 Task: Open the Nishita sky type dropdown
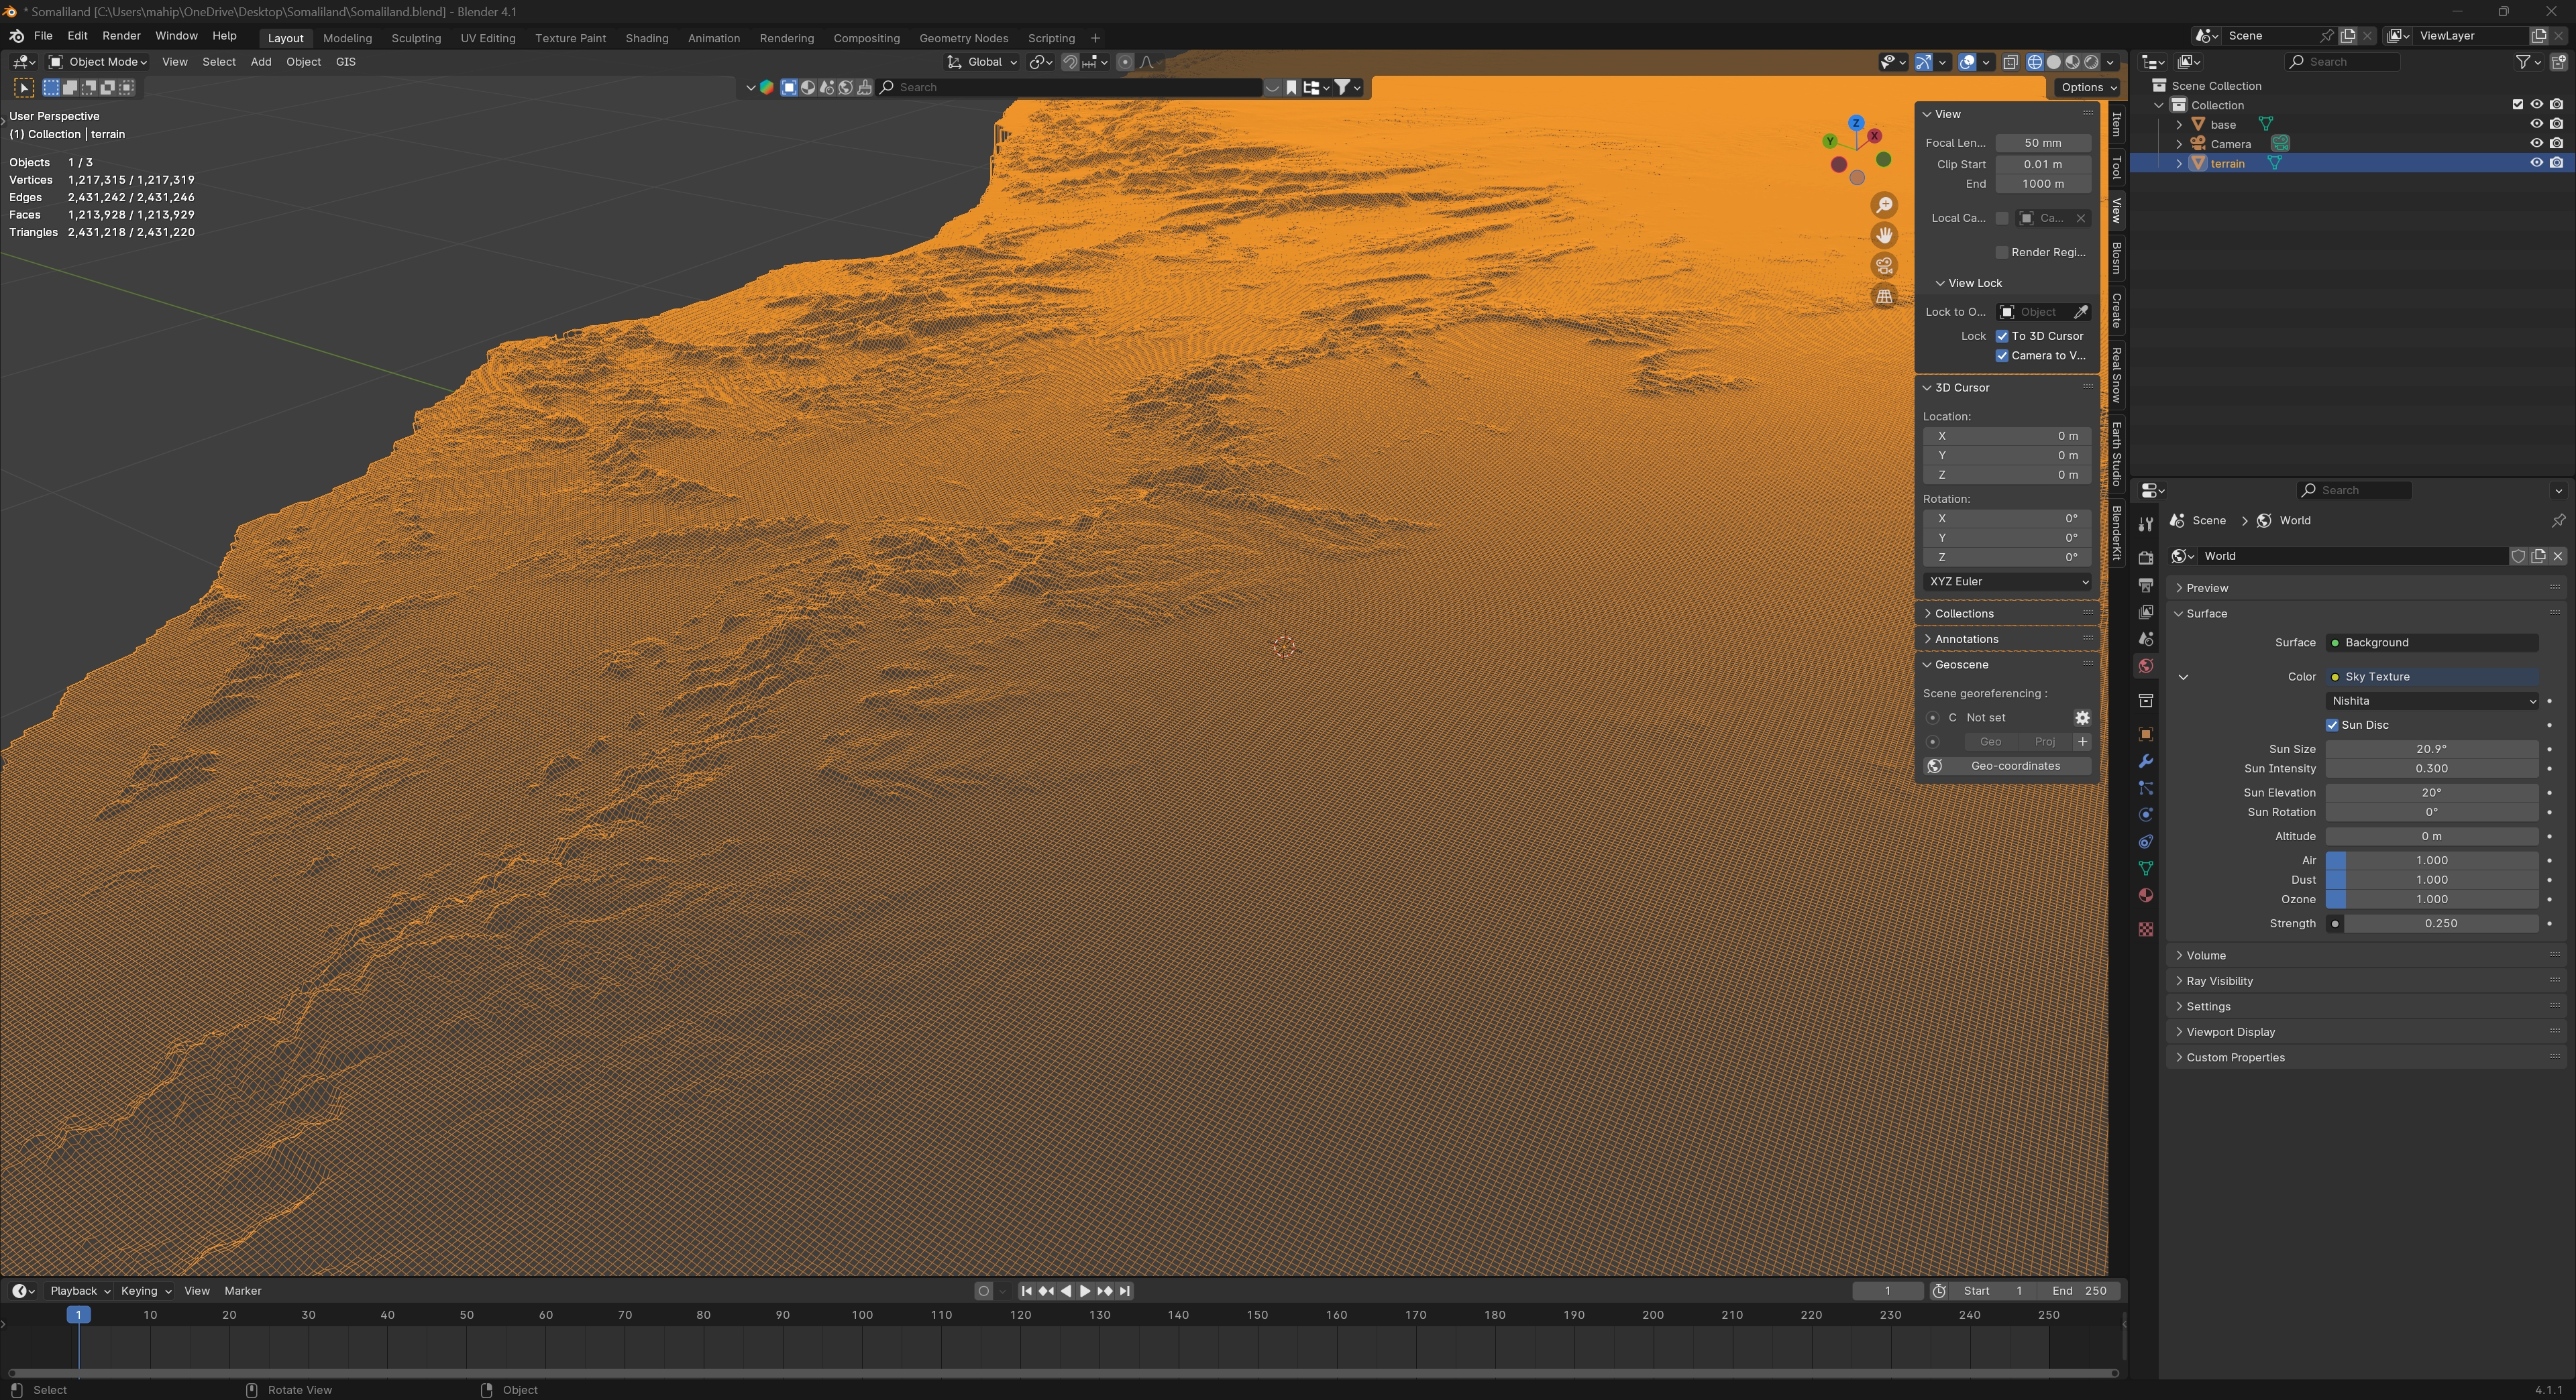point(2431,701)
